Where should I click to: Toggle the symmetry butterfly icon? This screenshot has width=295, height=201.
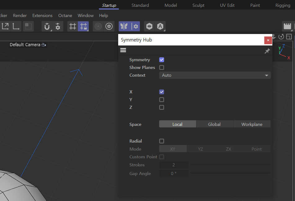pyautogui.click(x=124, y=27)
